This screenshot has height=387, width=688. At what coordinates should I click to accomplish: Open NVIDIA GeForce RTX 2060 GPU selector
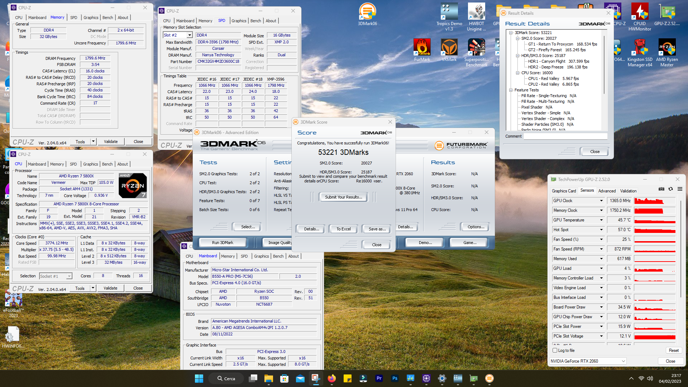(588, 361)
